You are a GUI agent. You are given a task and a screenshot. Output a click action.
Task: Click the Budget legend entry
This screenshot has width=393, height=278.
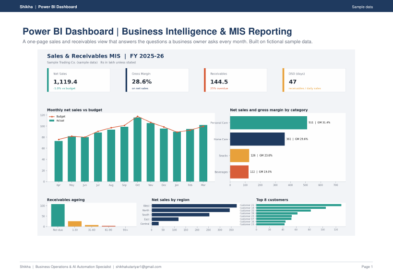57,117
